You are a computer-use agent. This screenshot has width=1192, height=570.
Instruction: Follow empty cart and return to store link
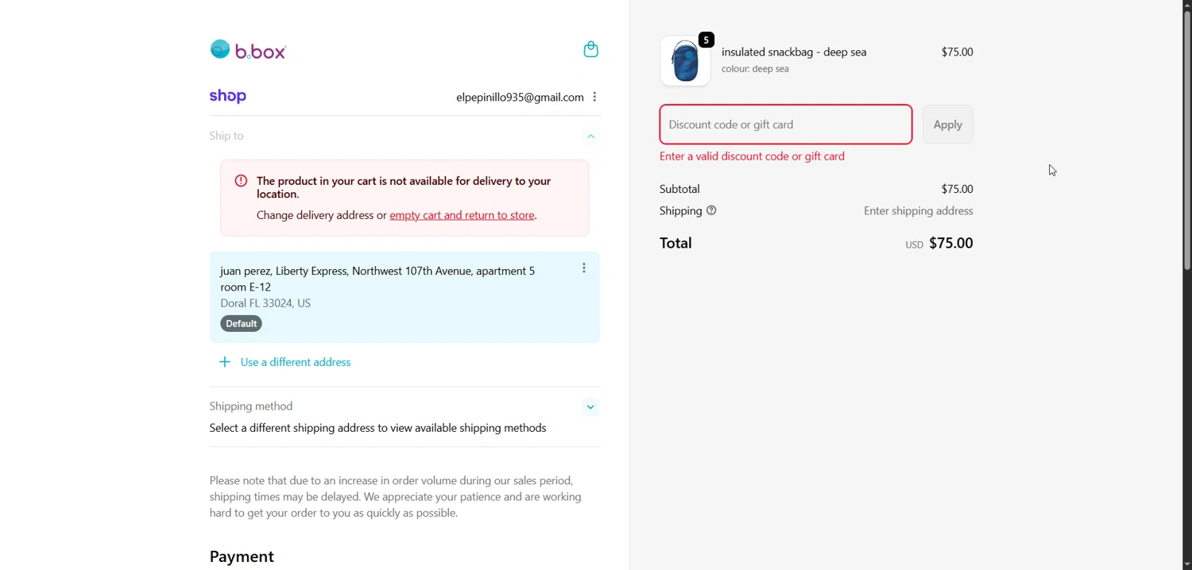tap(462, 215)
